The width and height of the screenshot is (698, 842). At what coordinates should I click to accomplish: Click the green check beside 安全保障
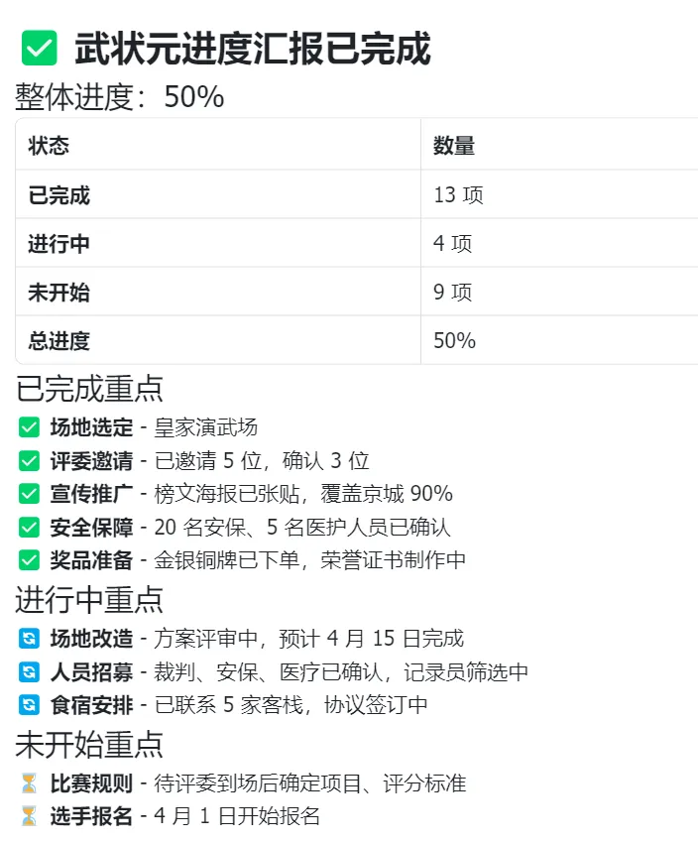(x=29, y=528)
